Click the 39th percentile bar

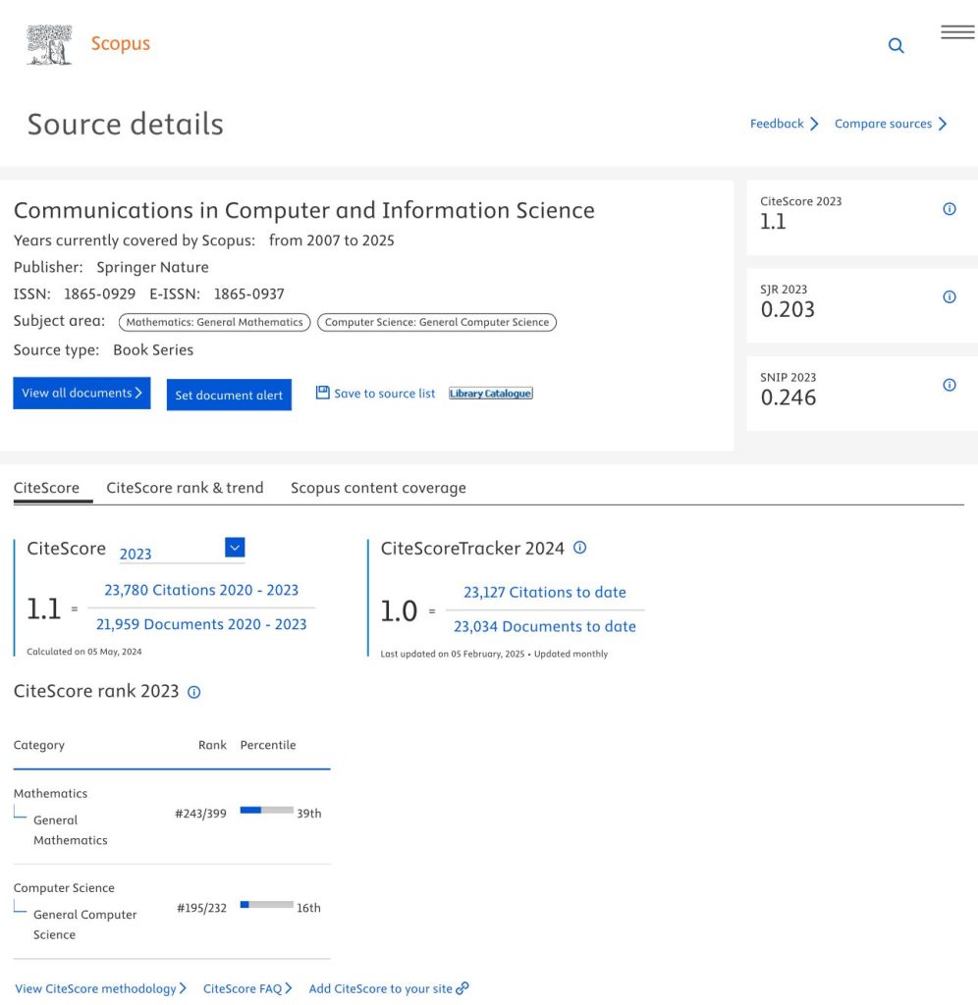[267, 810]
